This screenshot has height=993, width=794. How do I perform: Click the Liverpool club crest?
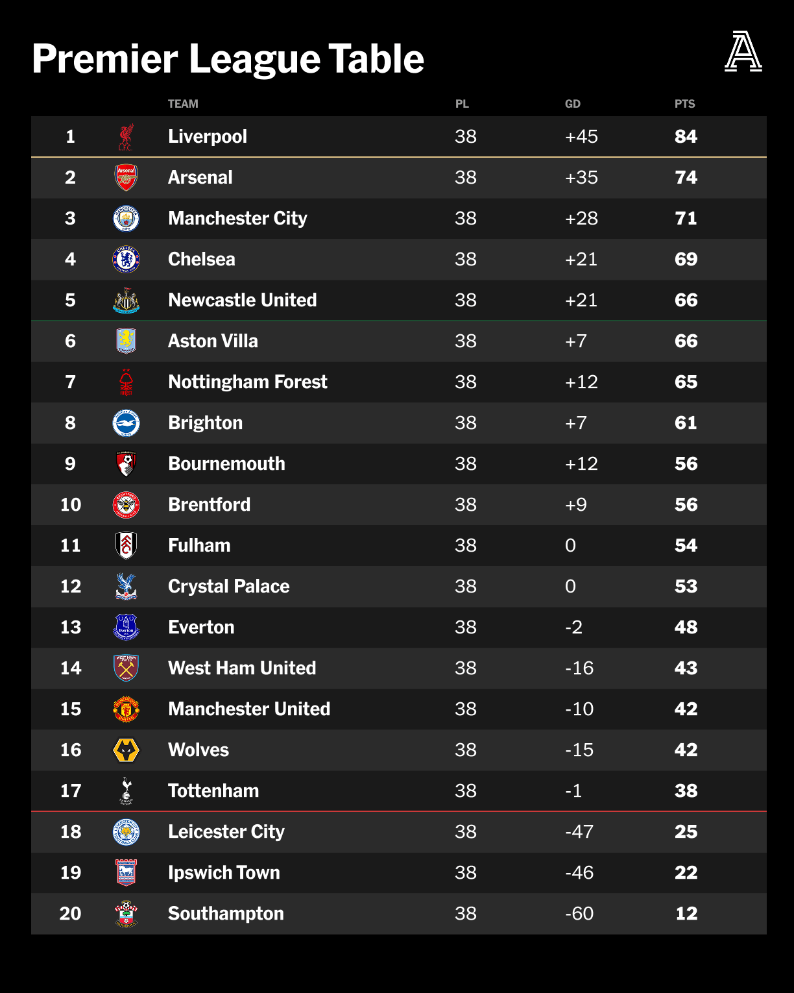coord(126,137)
